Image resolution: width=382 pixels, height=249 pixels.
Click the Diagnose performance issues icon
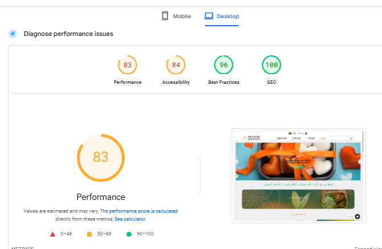13,34
